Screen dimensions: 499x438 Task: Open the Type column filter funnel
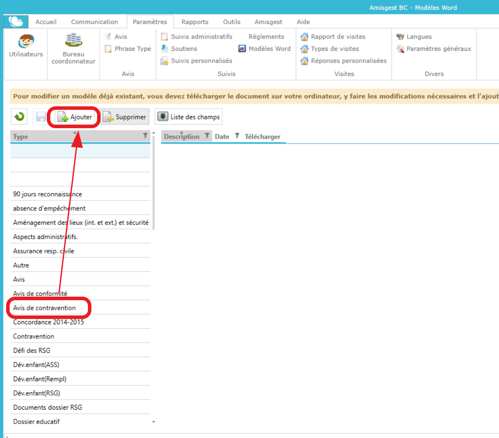[x=145, y=136]
